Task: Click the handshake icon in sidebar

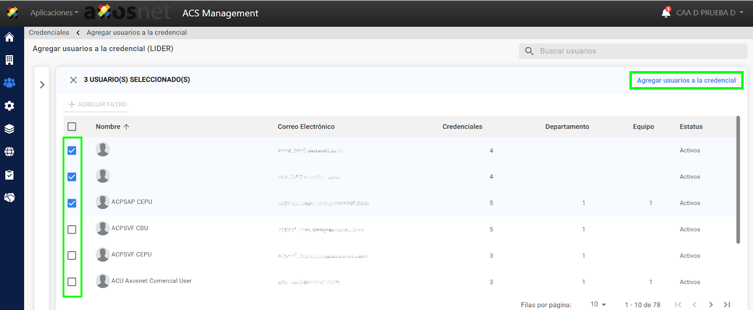Action: tap(9, 198)
